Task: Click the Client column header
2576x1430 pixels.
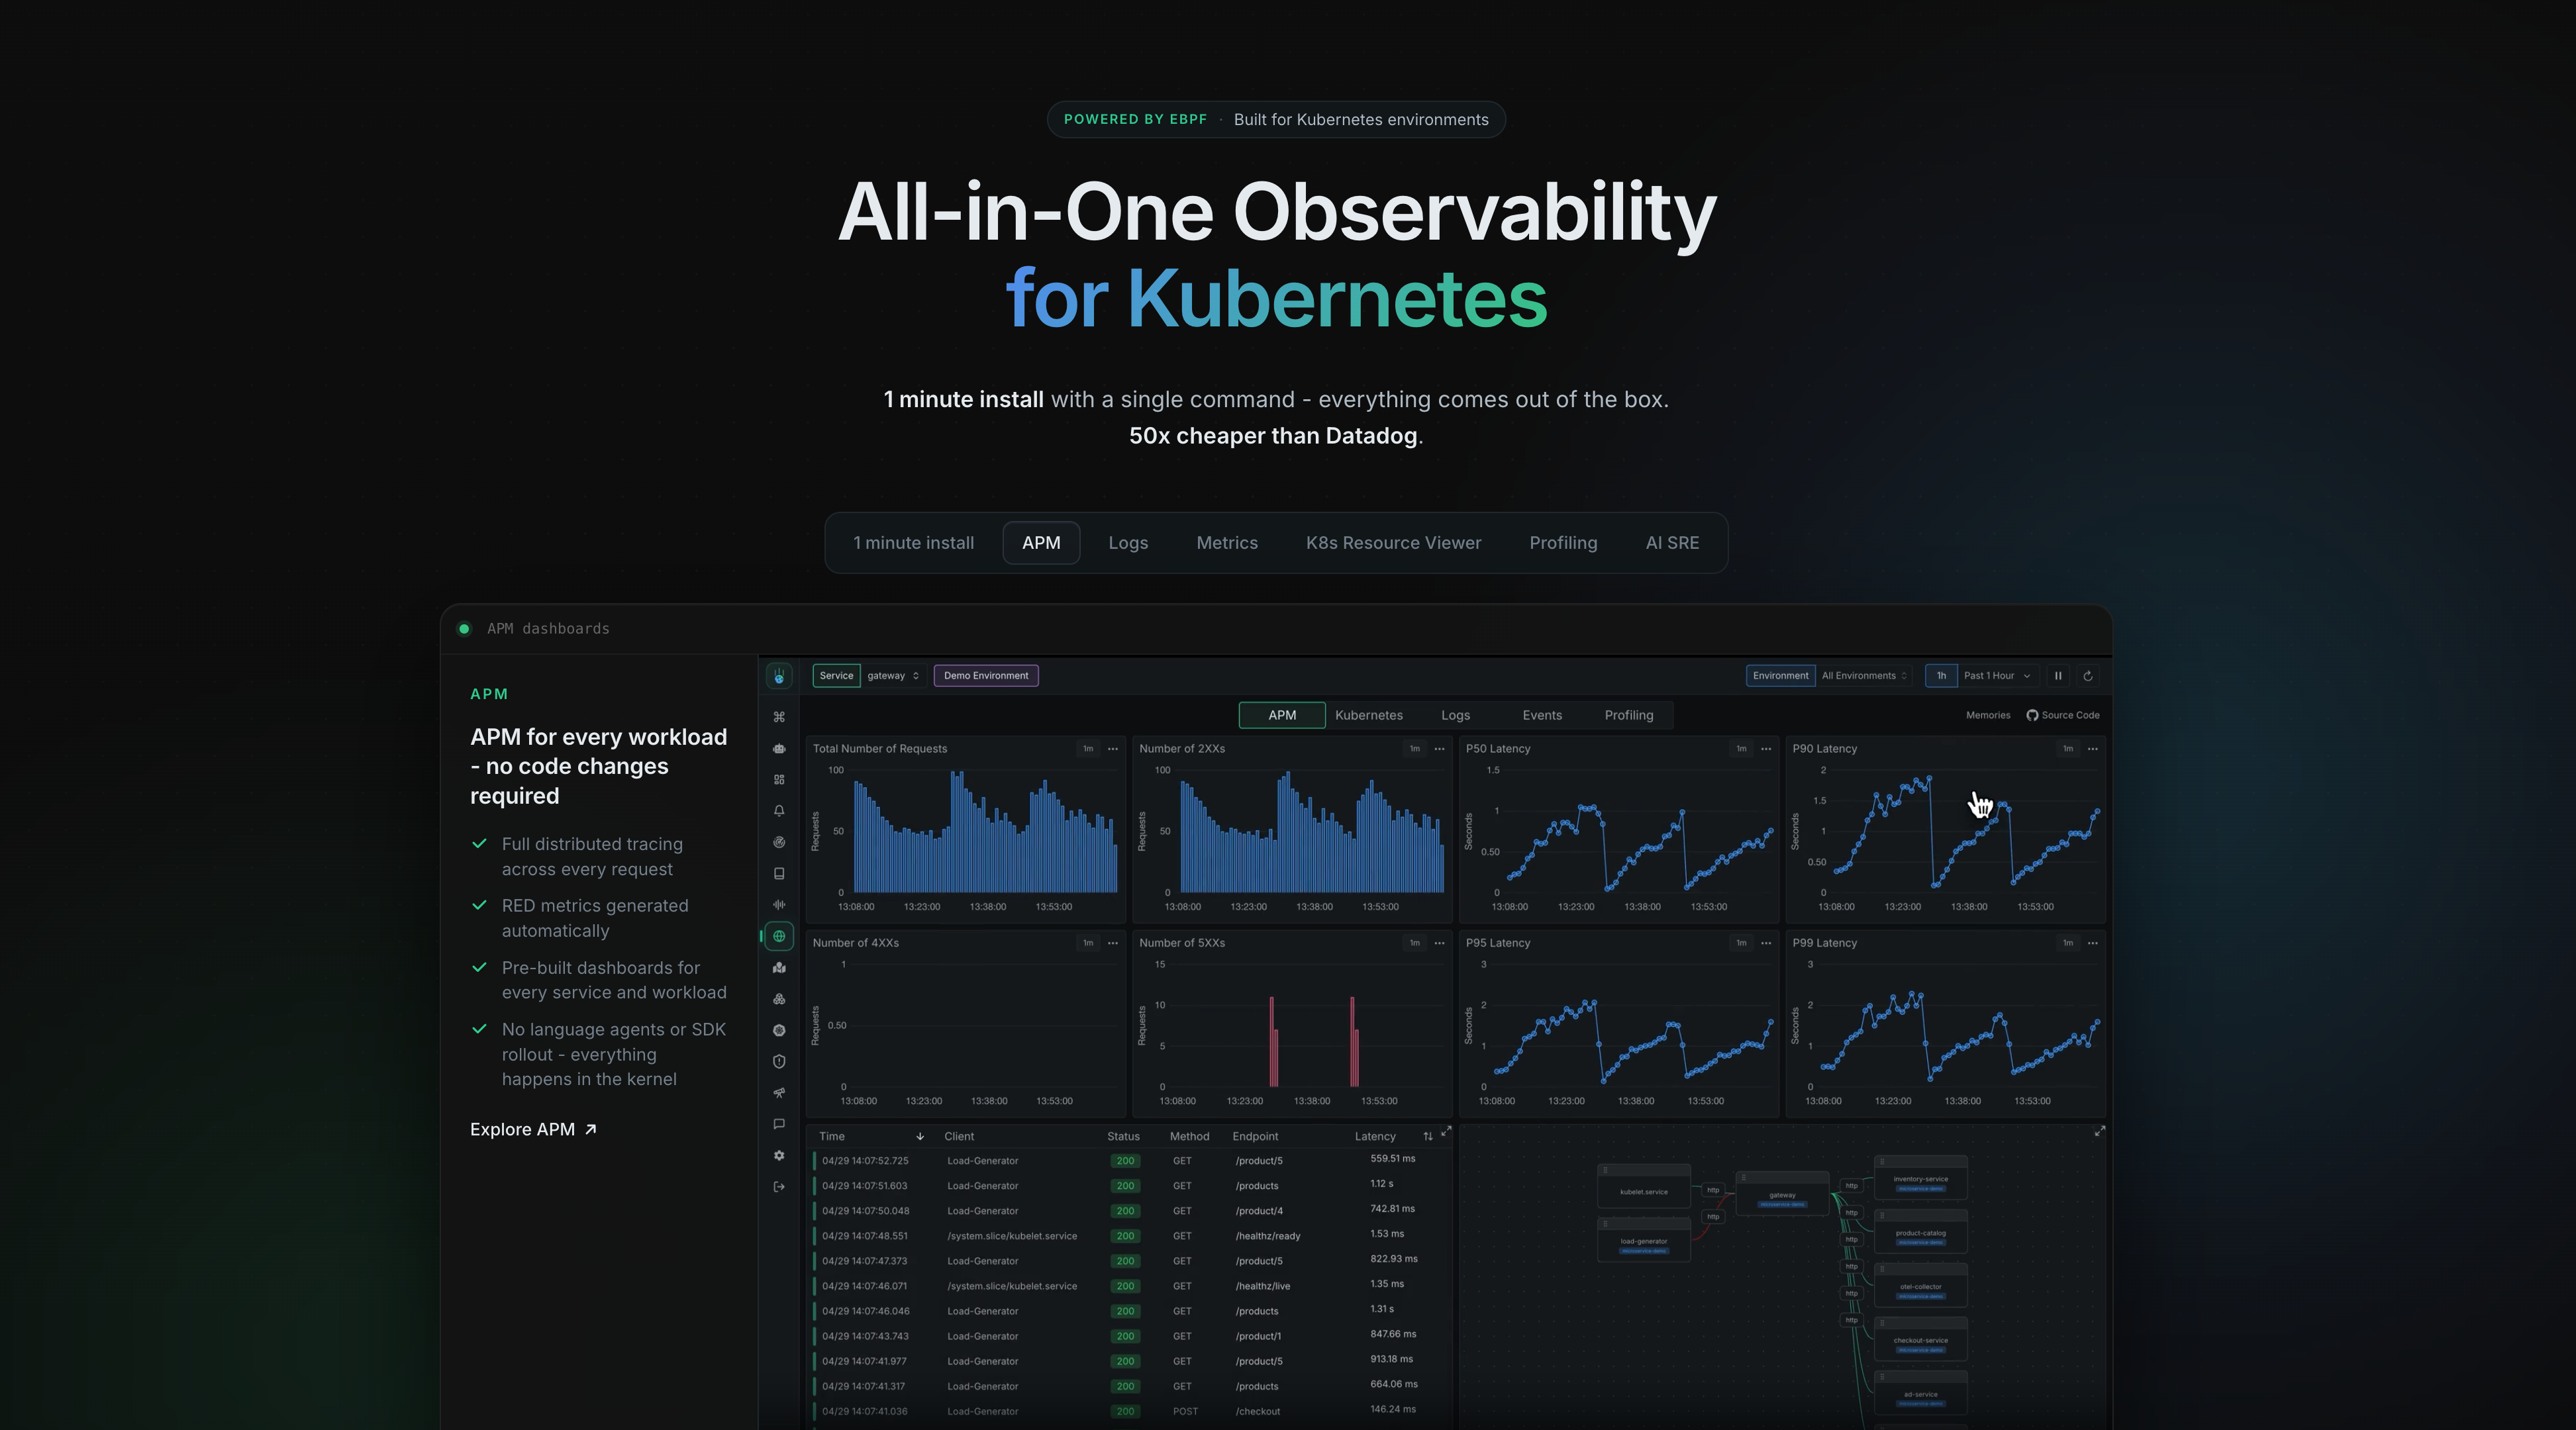Action: [x=959, y=1137]
